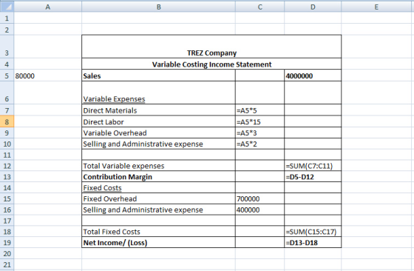Click formula cell =D13-D18
This screenshot has width=414, height=271.
[x=313, y=242]
